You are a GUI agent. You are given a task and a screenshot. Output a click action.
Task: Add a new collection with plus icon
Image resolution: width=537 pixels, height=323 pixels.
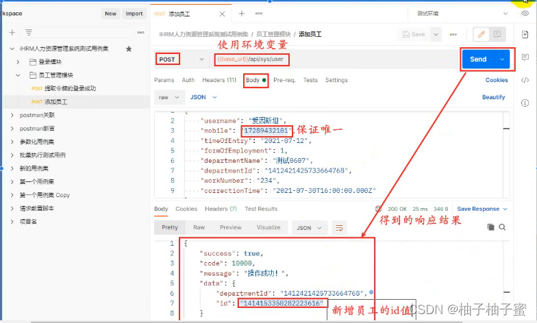[12, 33]
